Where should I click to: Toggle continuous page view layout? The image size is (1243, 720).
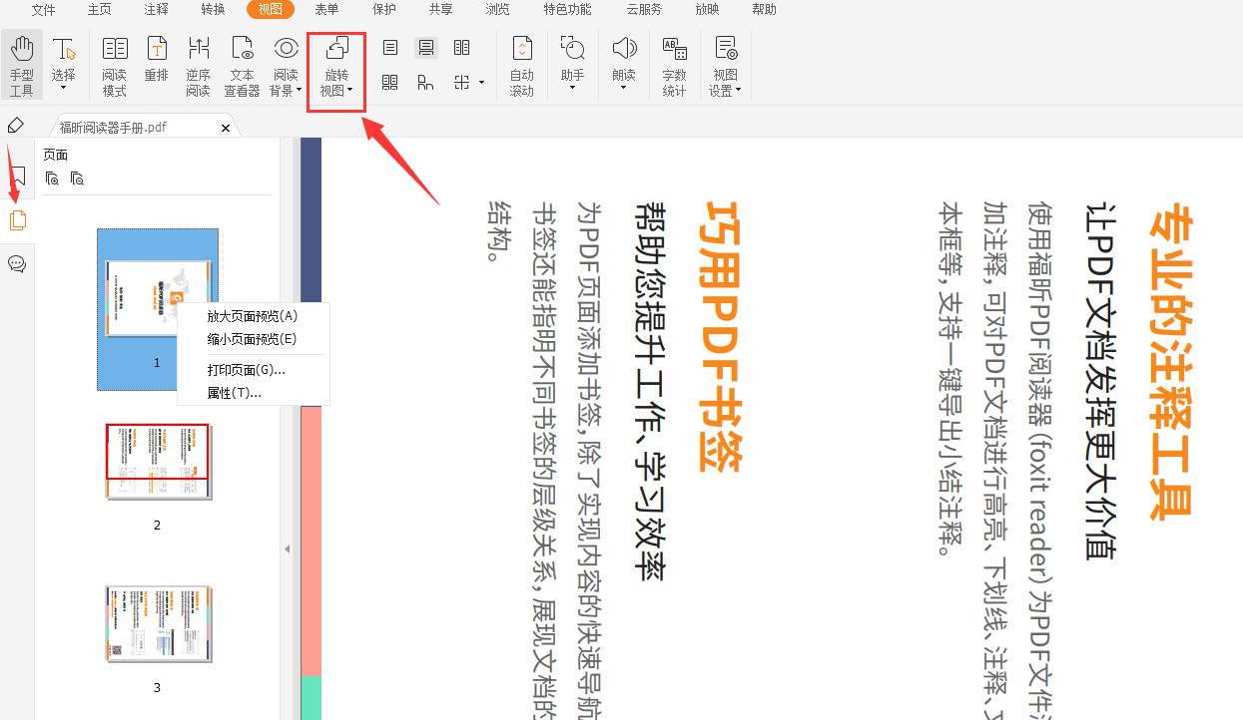(426, 48)
